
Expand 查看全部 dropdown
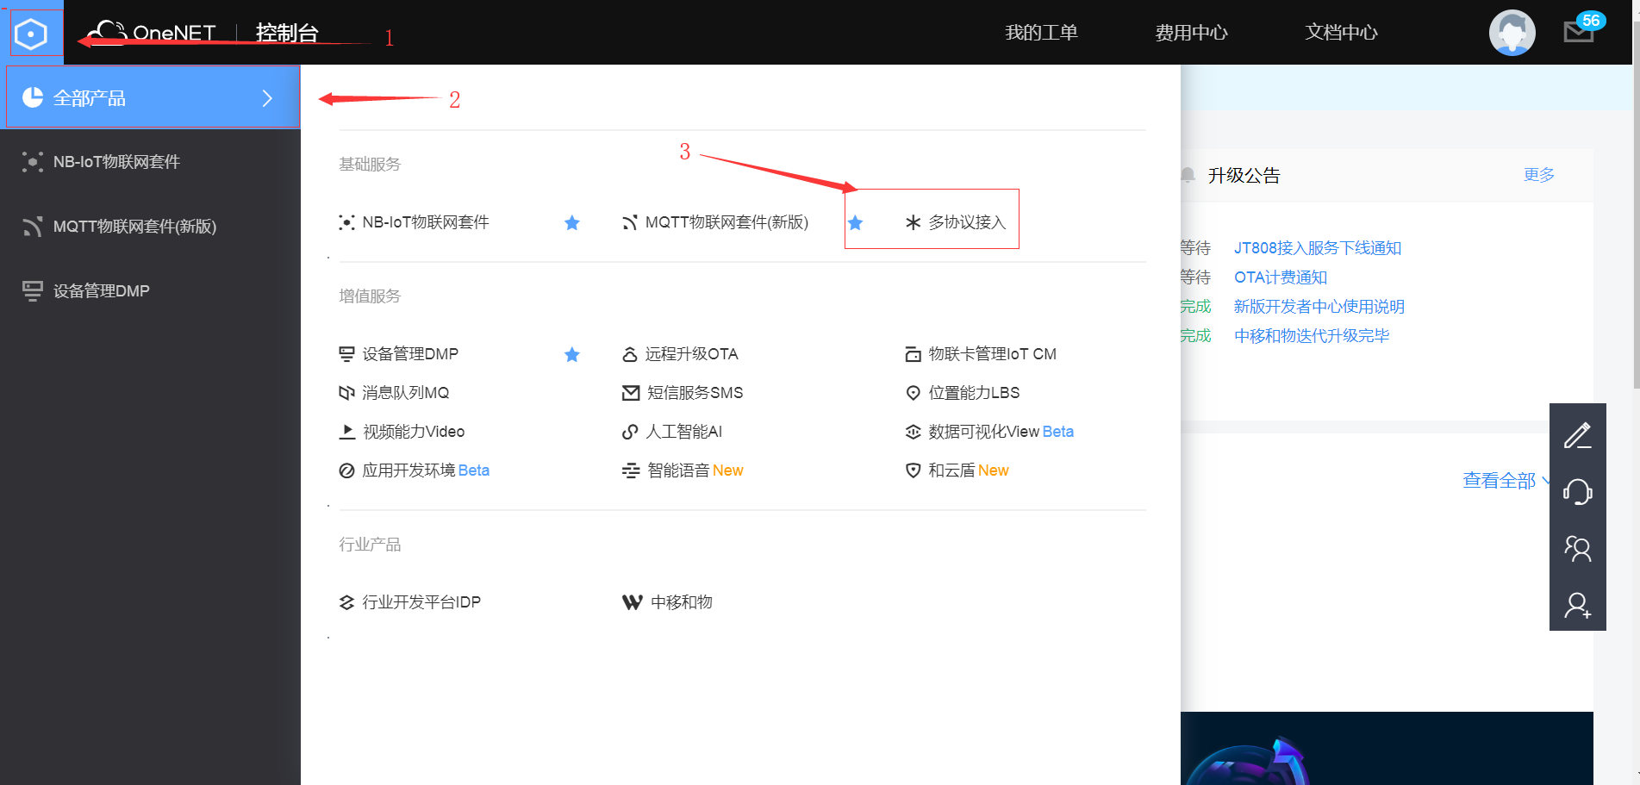coord(1505,480)
